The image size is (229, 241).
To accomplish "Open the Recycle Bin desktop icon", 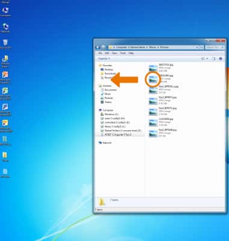I will [5, 44].
